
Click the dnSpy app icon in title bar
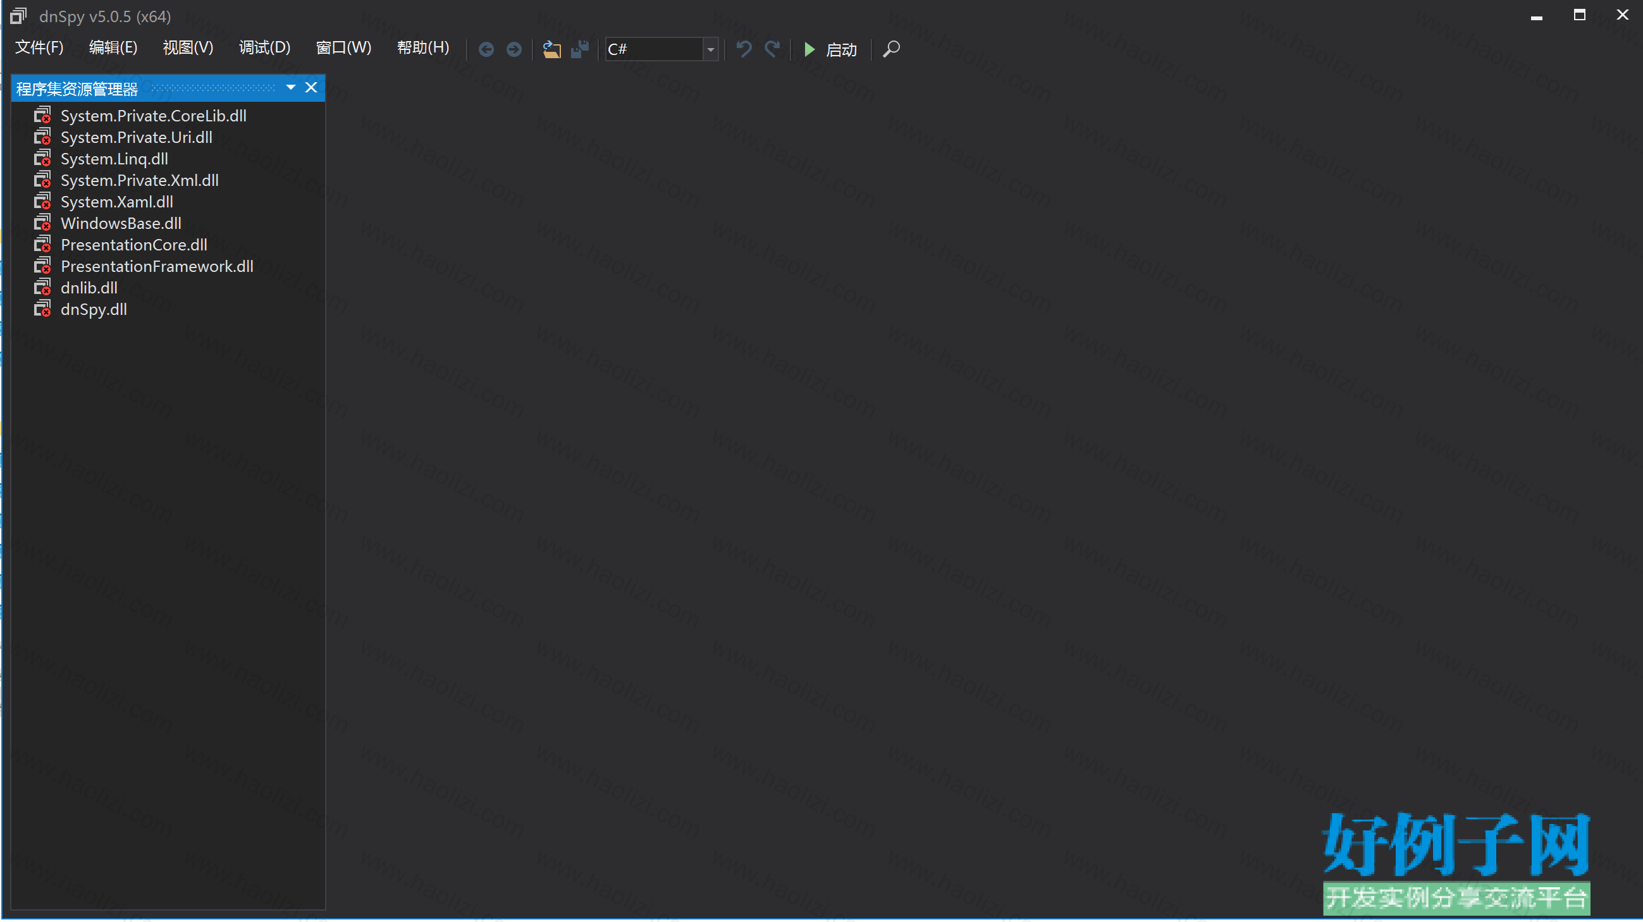[x=18, y=16]
